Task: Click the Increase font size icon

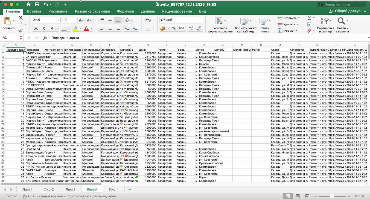Action: (x=81, y=20)
